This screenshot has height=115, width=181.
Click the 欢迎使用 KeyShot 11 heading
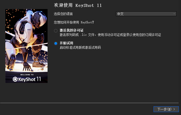(x=78, y=5)
